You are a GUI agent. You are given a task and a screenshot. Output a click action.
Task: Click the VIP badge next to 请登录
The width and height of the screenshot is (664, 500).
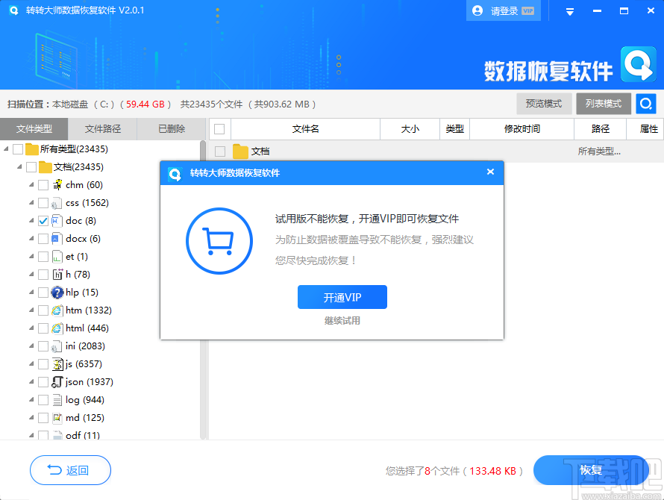click(x=527, y=11)
